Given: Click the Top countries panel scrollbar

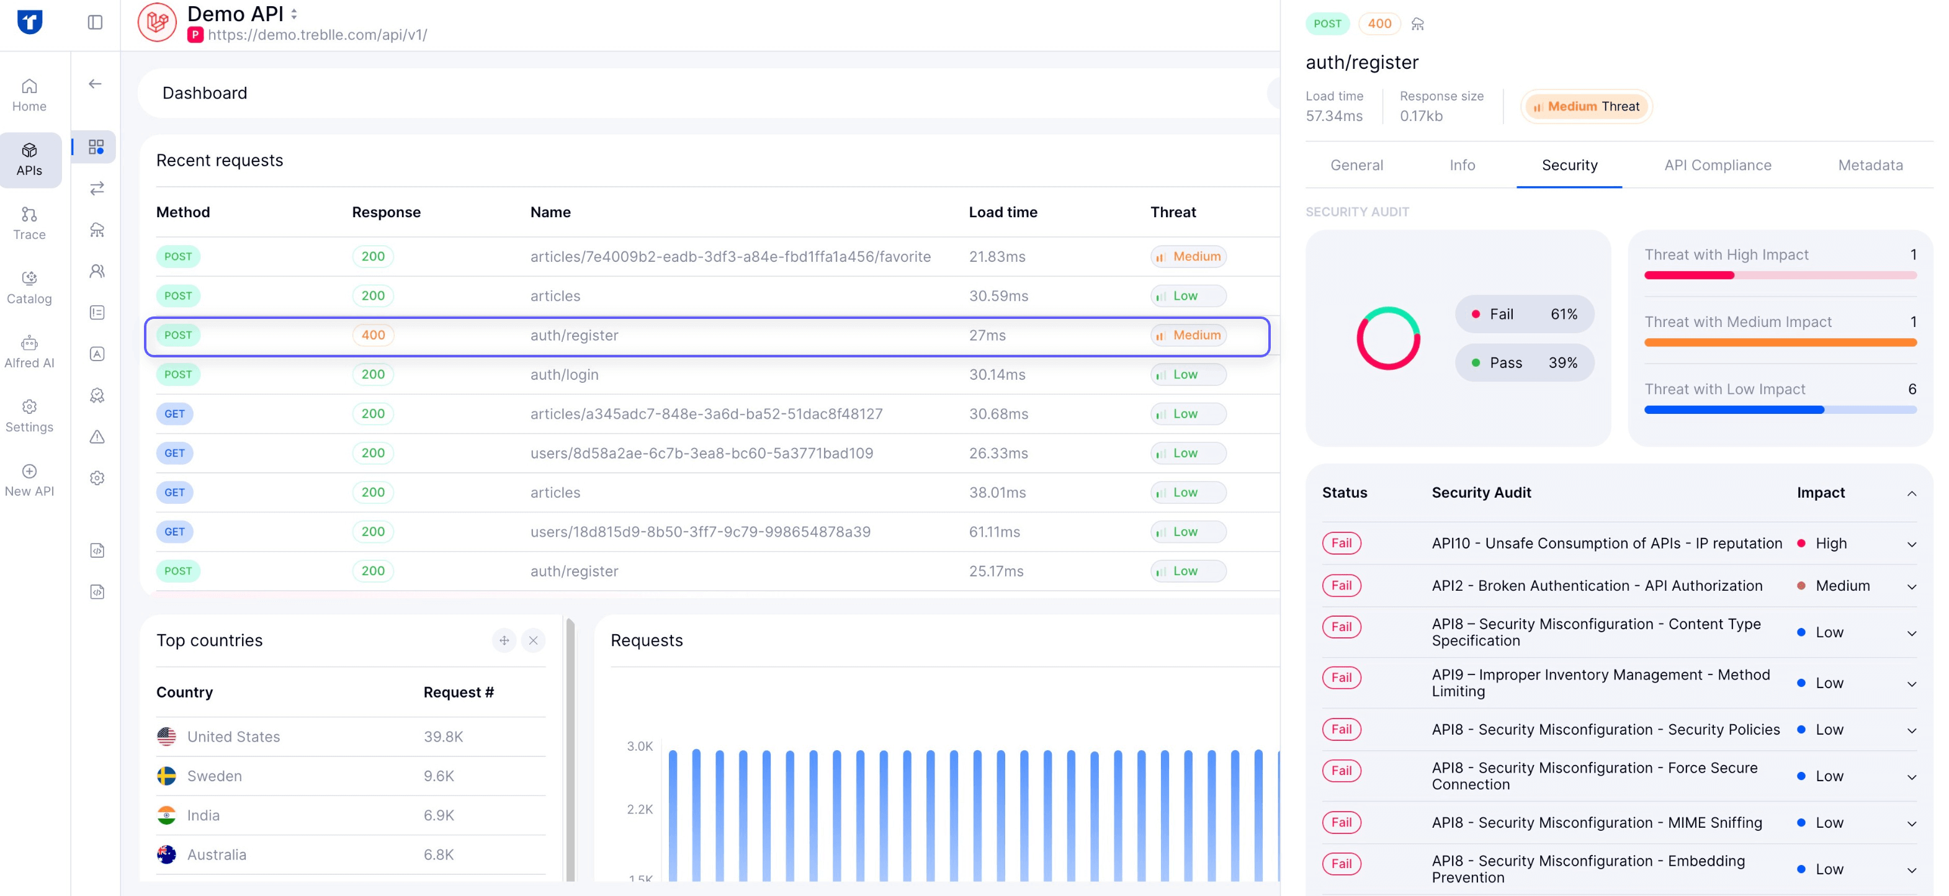Looking at the screenshot, I should [x=570, y=749].
